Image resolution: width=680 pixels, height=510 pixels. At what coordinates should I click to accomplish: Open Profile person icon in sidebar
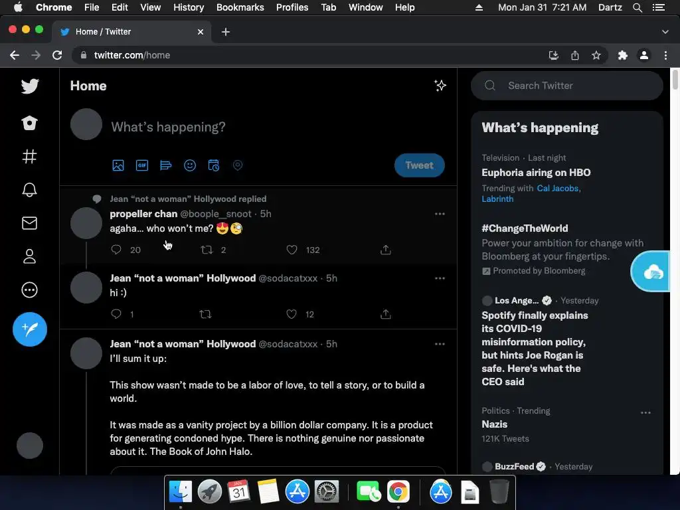[x=29, y=256]
